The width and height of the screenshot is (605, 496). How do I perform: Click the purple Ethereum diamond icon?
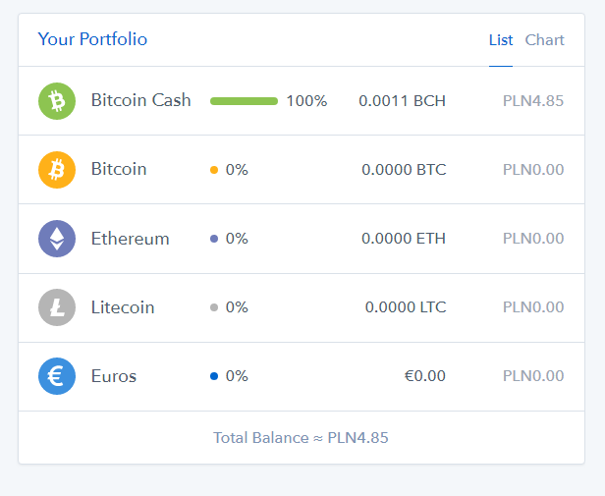(57, 239)
